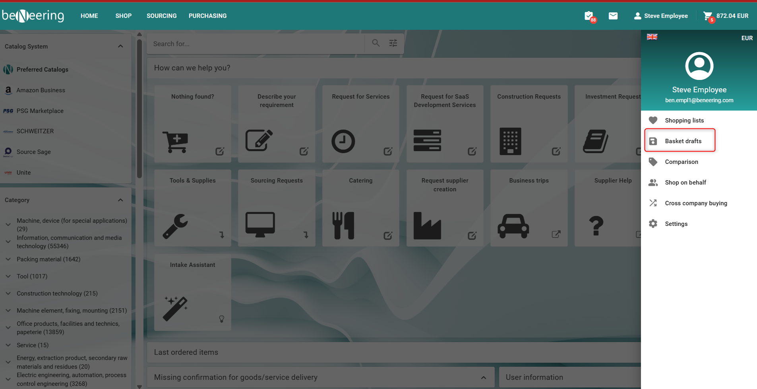Open Settings in the user panel
This screenshot has height=389, width=757.
click(x=676, y=224)
